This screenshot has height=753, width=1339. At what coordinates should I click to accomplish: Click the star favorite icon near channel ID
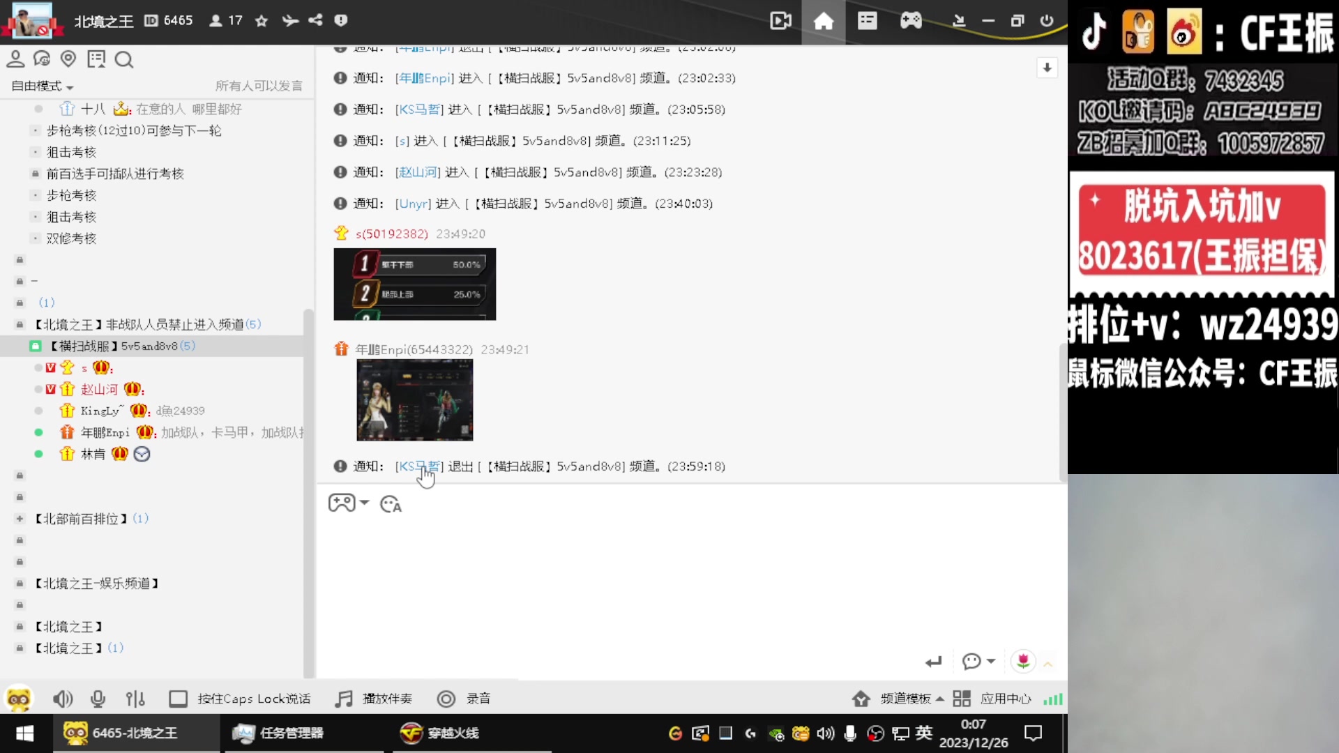click(x=262, y=21)
